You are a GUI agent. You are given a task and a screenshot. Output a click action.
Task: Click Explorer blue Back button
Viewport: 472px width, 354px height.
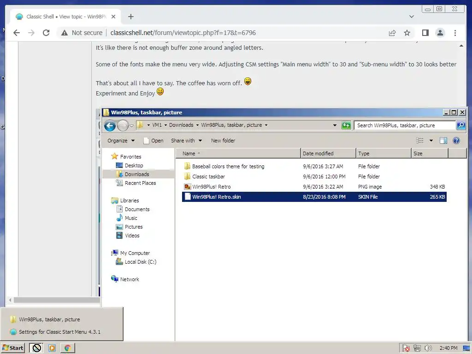(110, 125)
